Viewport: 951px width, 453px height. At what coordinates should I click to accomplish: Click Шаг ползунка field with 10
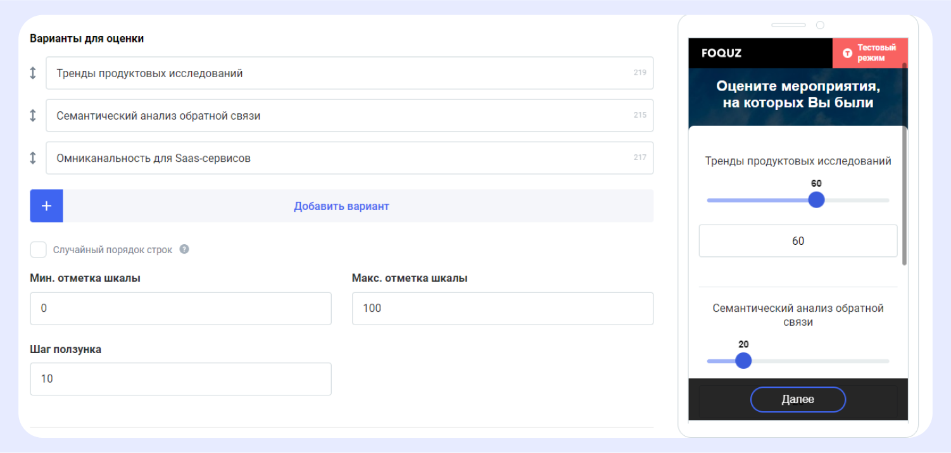click(180, 379)
